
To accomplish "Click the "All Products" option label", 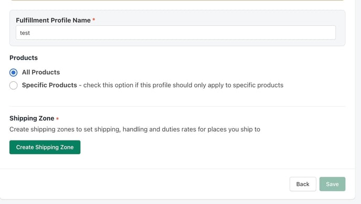I will tap(41, 72).
